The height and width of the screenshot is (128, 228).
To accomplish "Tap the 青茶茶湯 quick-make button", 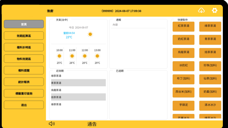I will coord(210,40).
